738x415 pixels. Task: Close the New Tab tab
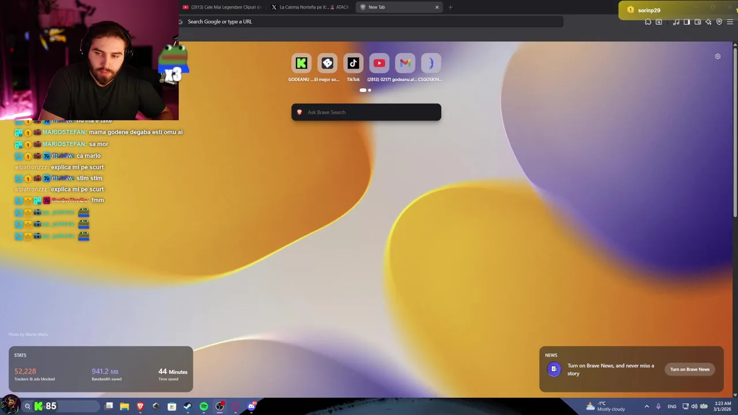tap(437, 7)
